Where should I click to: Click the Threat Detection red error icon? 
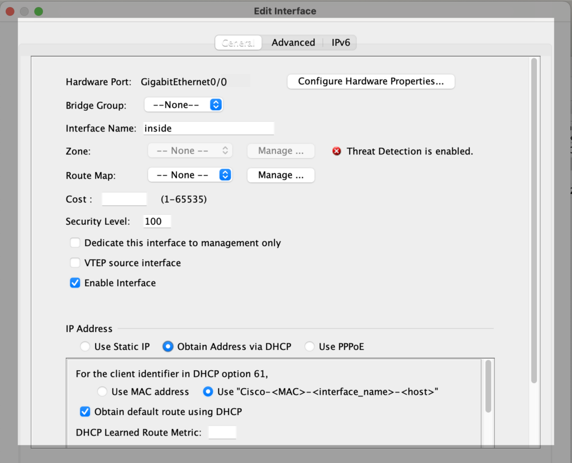336,151
